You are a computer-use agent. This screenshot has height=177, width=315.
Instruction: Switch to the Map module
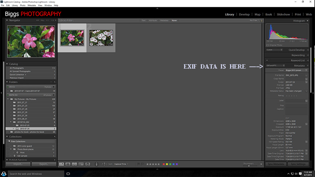(x=257, y=15)
